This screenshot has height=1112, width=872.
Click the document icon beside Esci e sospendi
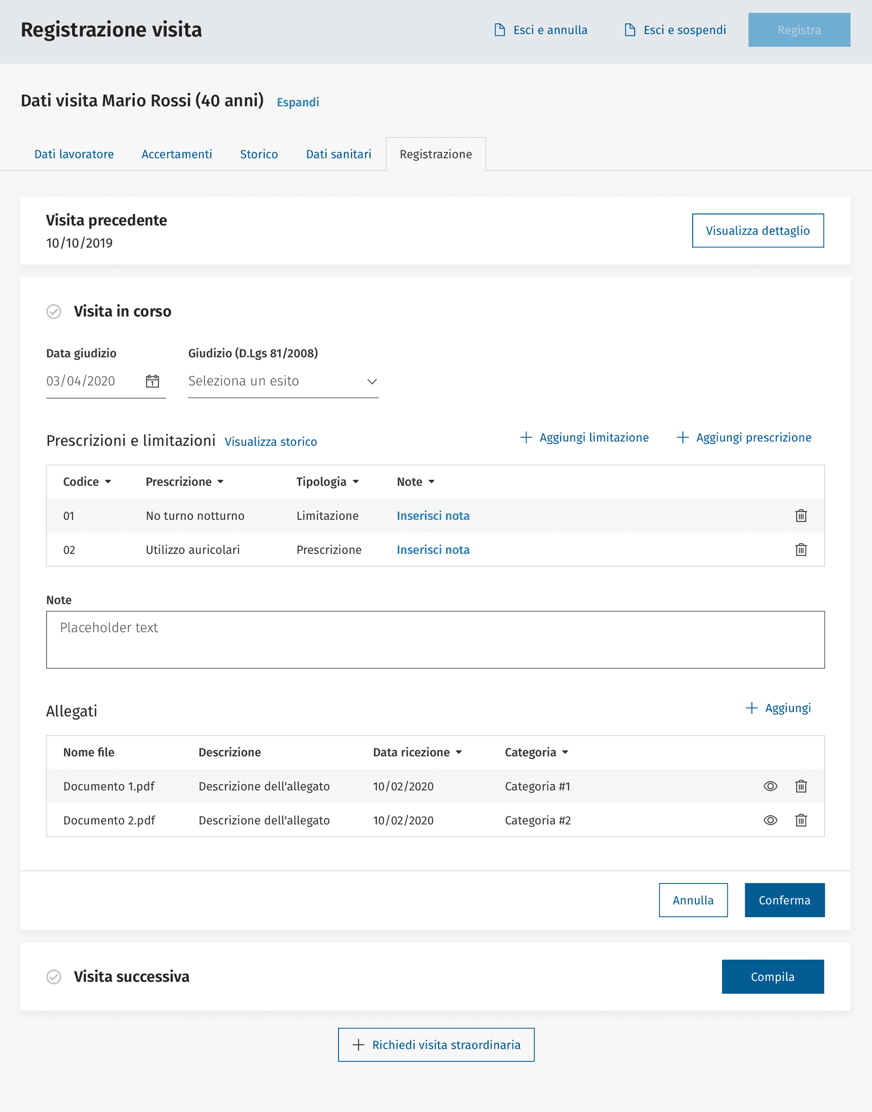pyautogui.click(x=630, y=30)
